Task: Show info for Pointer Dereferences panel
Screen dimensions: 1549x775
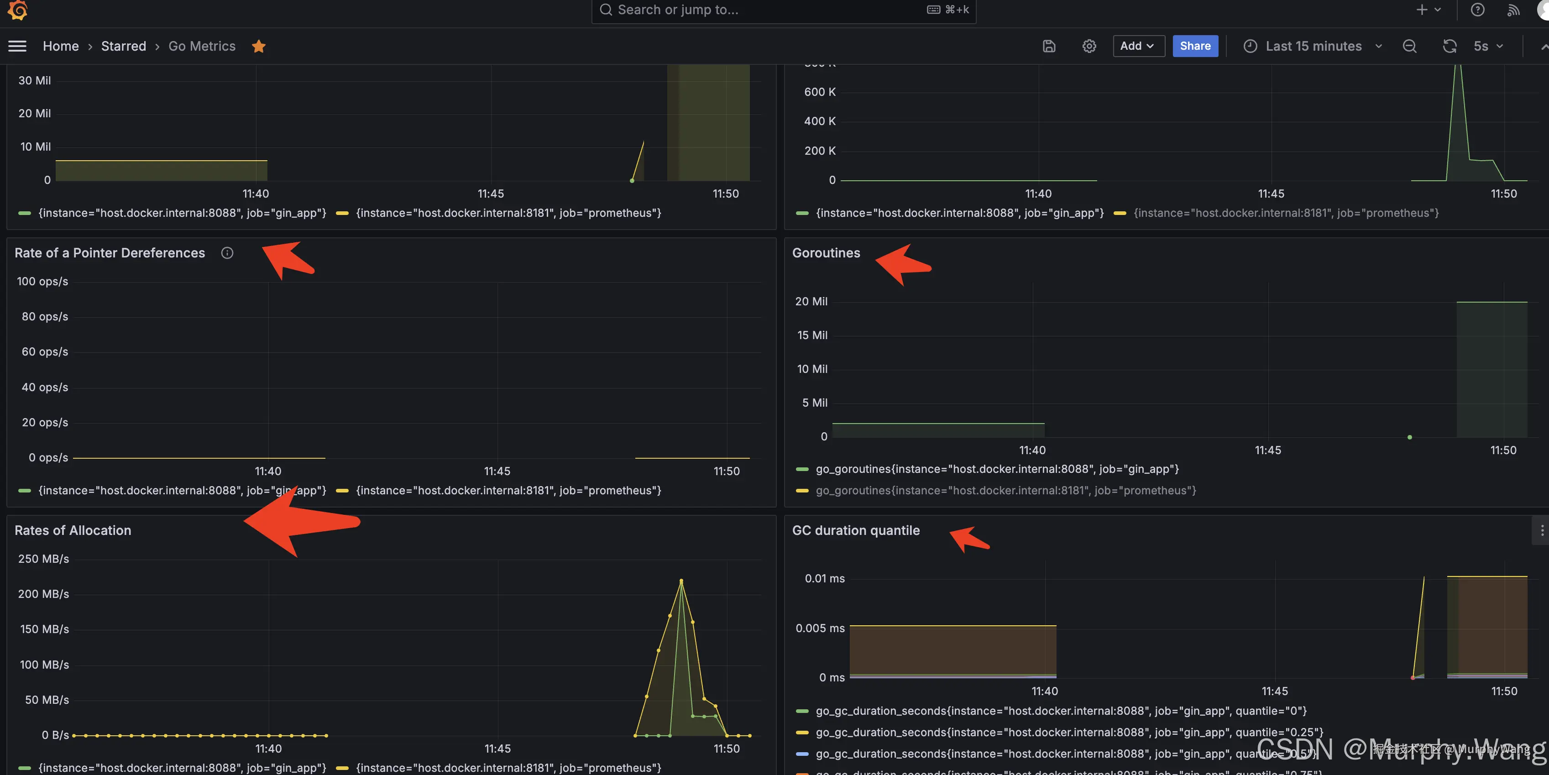Action: [227, 253]
